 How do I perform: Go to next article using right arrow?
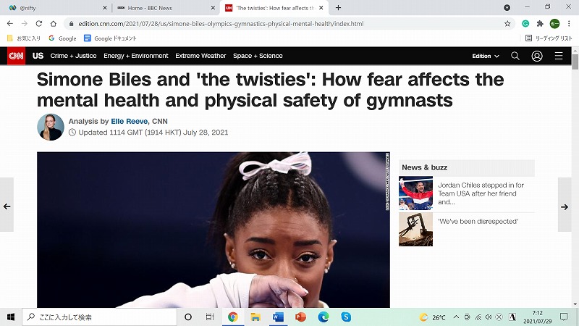pos(565,206)
